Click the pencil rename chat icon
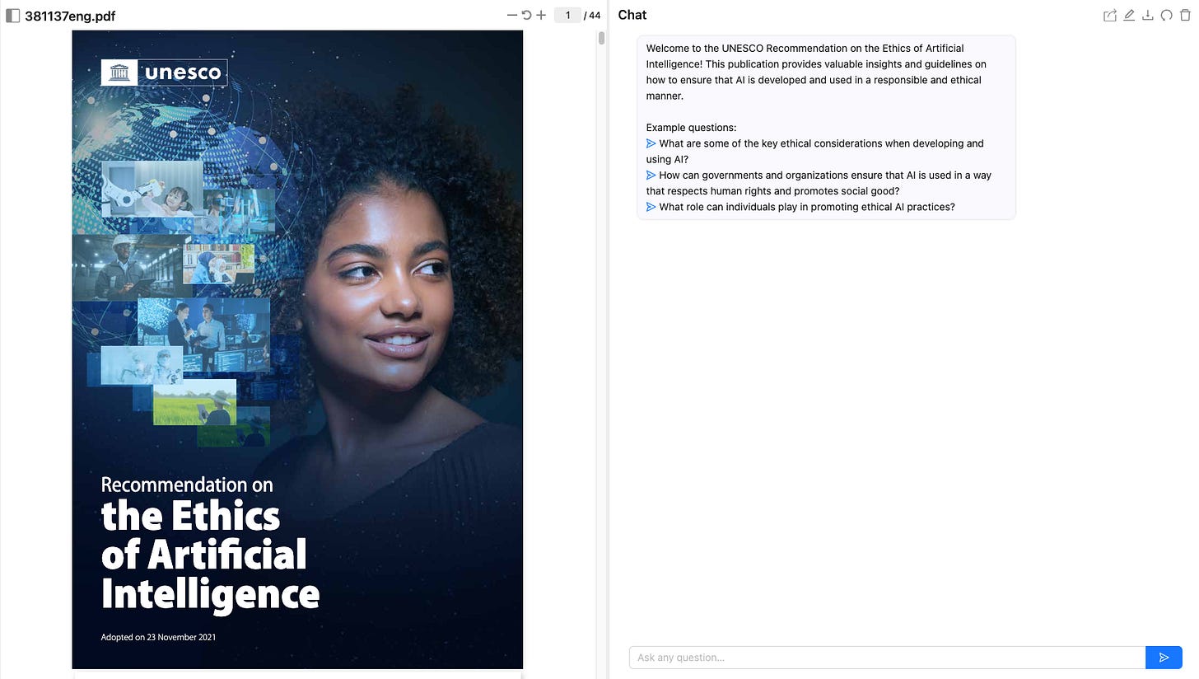 pos(1129,15)
